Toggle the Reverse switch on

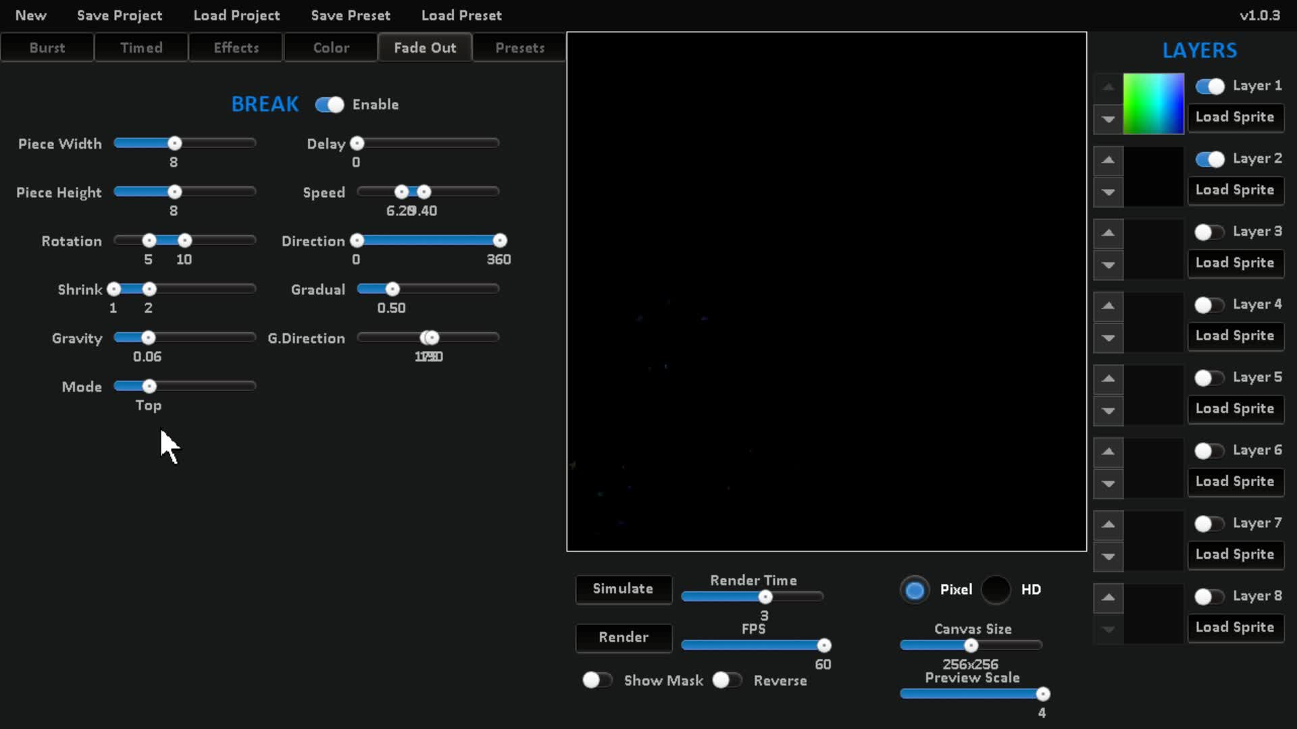[726, 680]
